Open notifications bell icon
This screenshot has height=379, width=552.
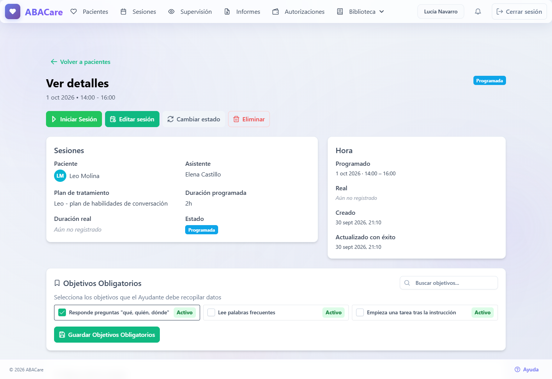tap(478, 11)
